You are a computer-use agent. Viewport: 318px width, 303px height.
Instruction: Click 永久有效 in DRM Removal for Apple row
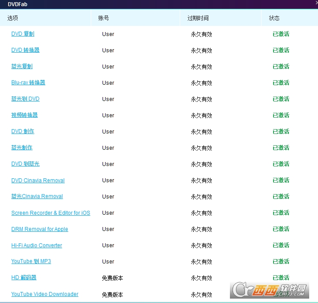pyautogui.click(x=201, y=229)
